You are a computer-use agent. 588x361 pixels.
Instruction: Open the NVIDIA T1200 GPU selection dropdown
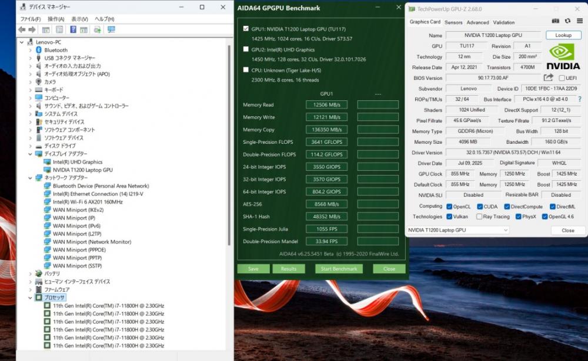(457, 230)
